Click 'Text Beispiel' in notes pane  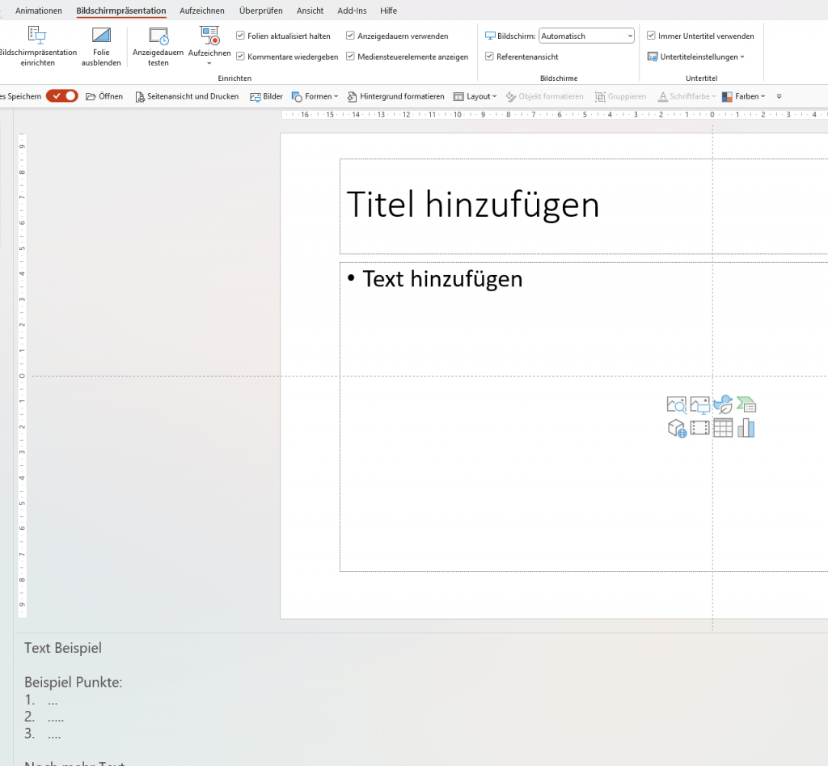[x=63, y=648]
